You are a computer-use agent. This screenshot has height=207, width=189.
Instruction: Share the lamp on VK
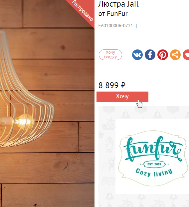137,55
